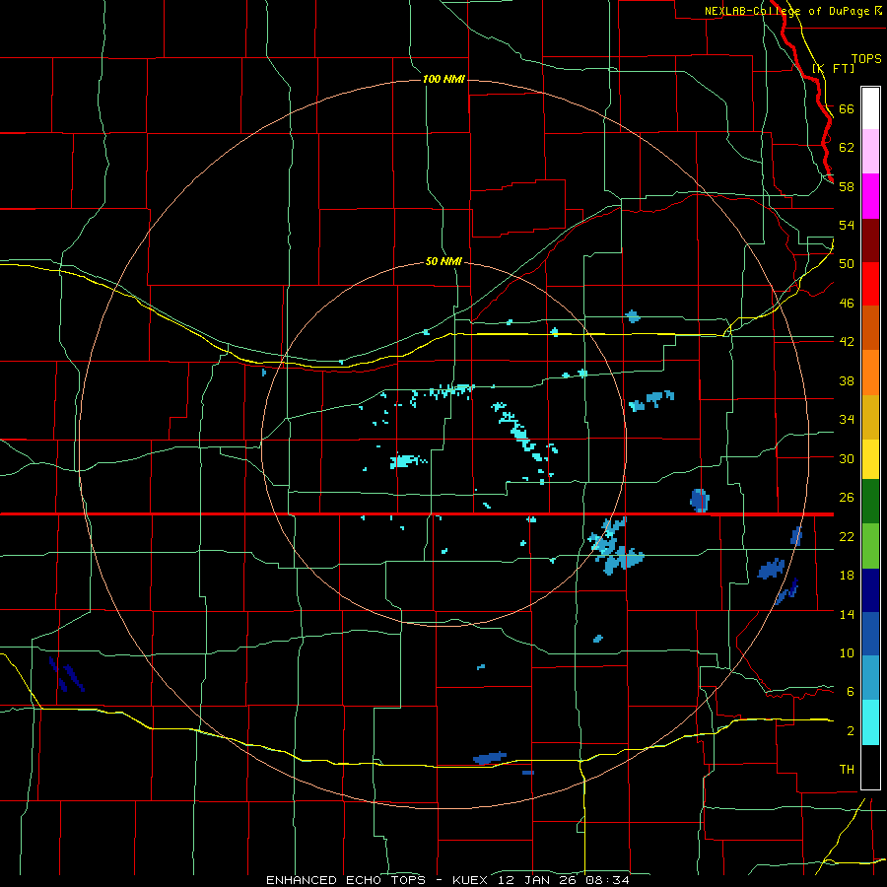Click the magenta legend swatch near 58
This screenshot has height=887, width=887.
(x=870, y=196)
